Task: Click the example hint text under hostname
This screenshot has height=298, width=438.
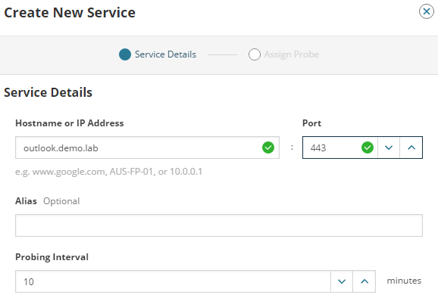Action: 108,172
